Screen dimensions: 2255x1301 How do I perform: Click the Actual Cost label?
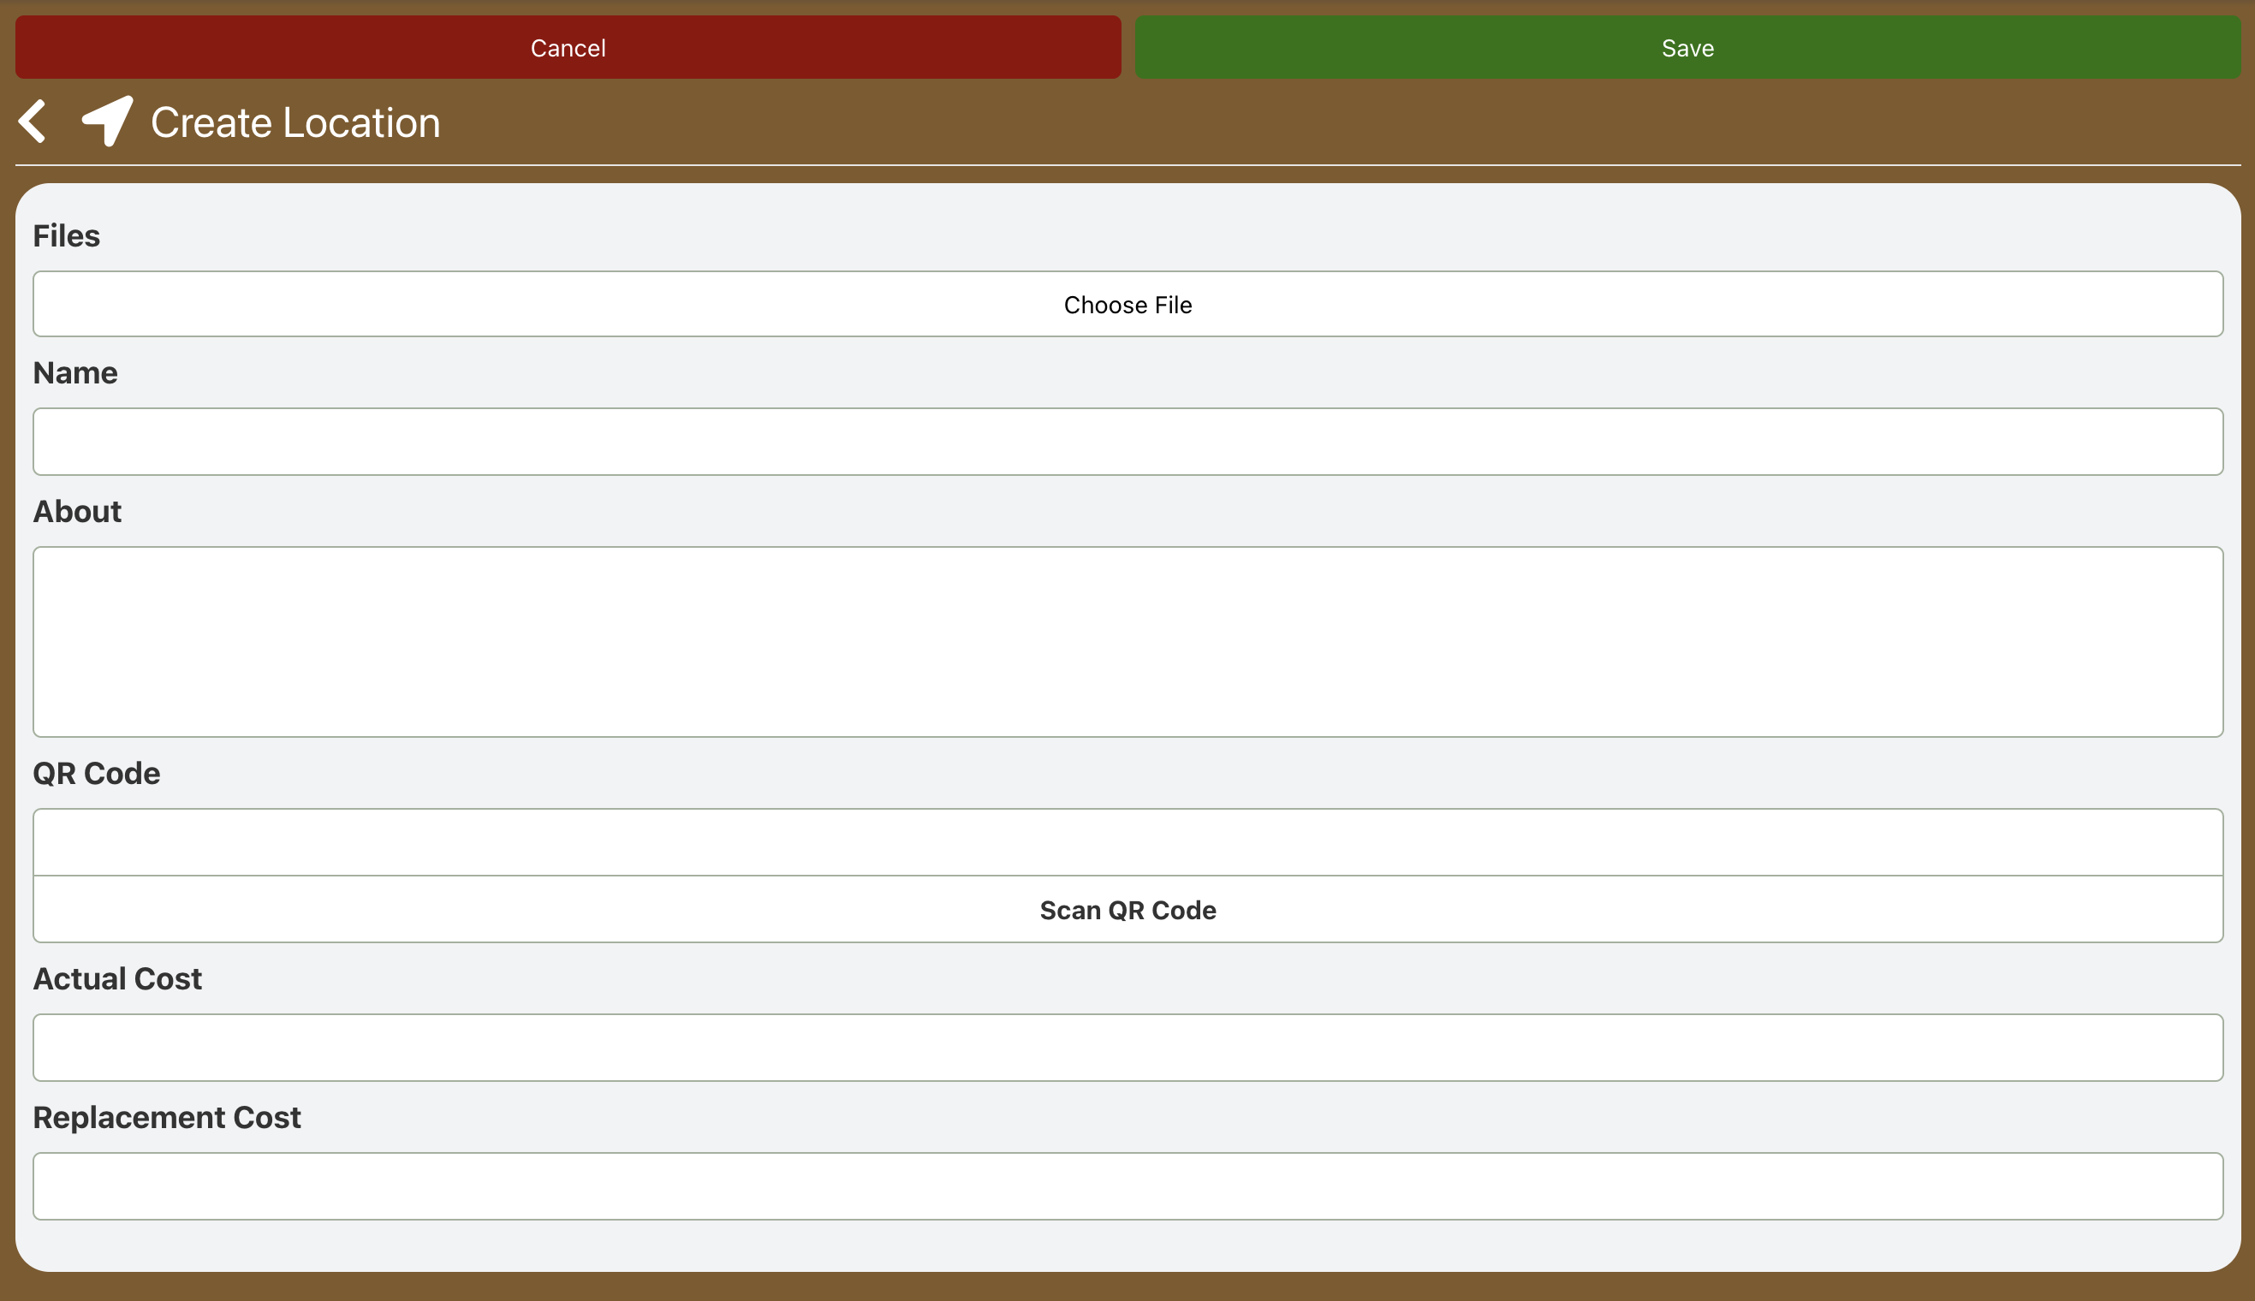[x=117, y=978]
